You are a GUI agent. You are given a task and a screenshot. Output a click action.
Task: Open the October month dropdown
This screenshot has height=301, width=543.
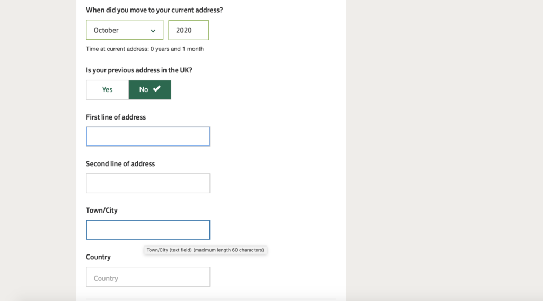[x=125, y=30]
